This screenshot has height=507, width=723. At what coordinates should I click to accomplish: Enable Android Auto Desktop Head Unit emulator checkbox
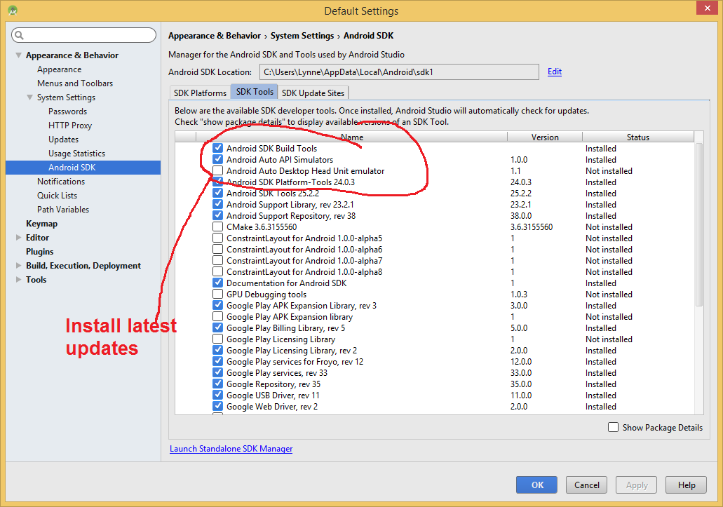218,171
